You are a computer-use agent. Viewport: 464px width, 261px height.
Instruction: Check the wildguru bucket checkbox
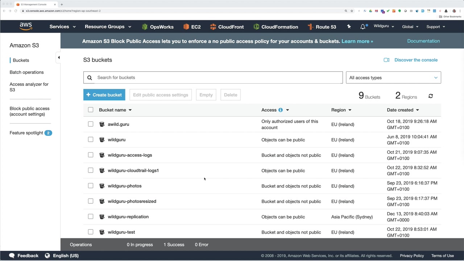coord(91,140)
